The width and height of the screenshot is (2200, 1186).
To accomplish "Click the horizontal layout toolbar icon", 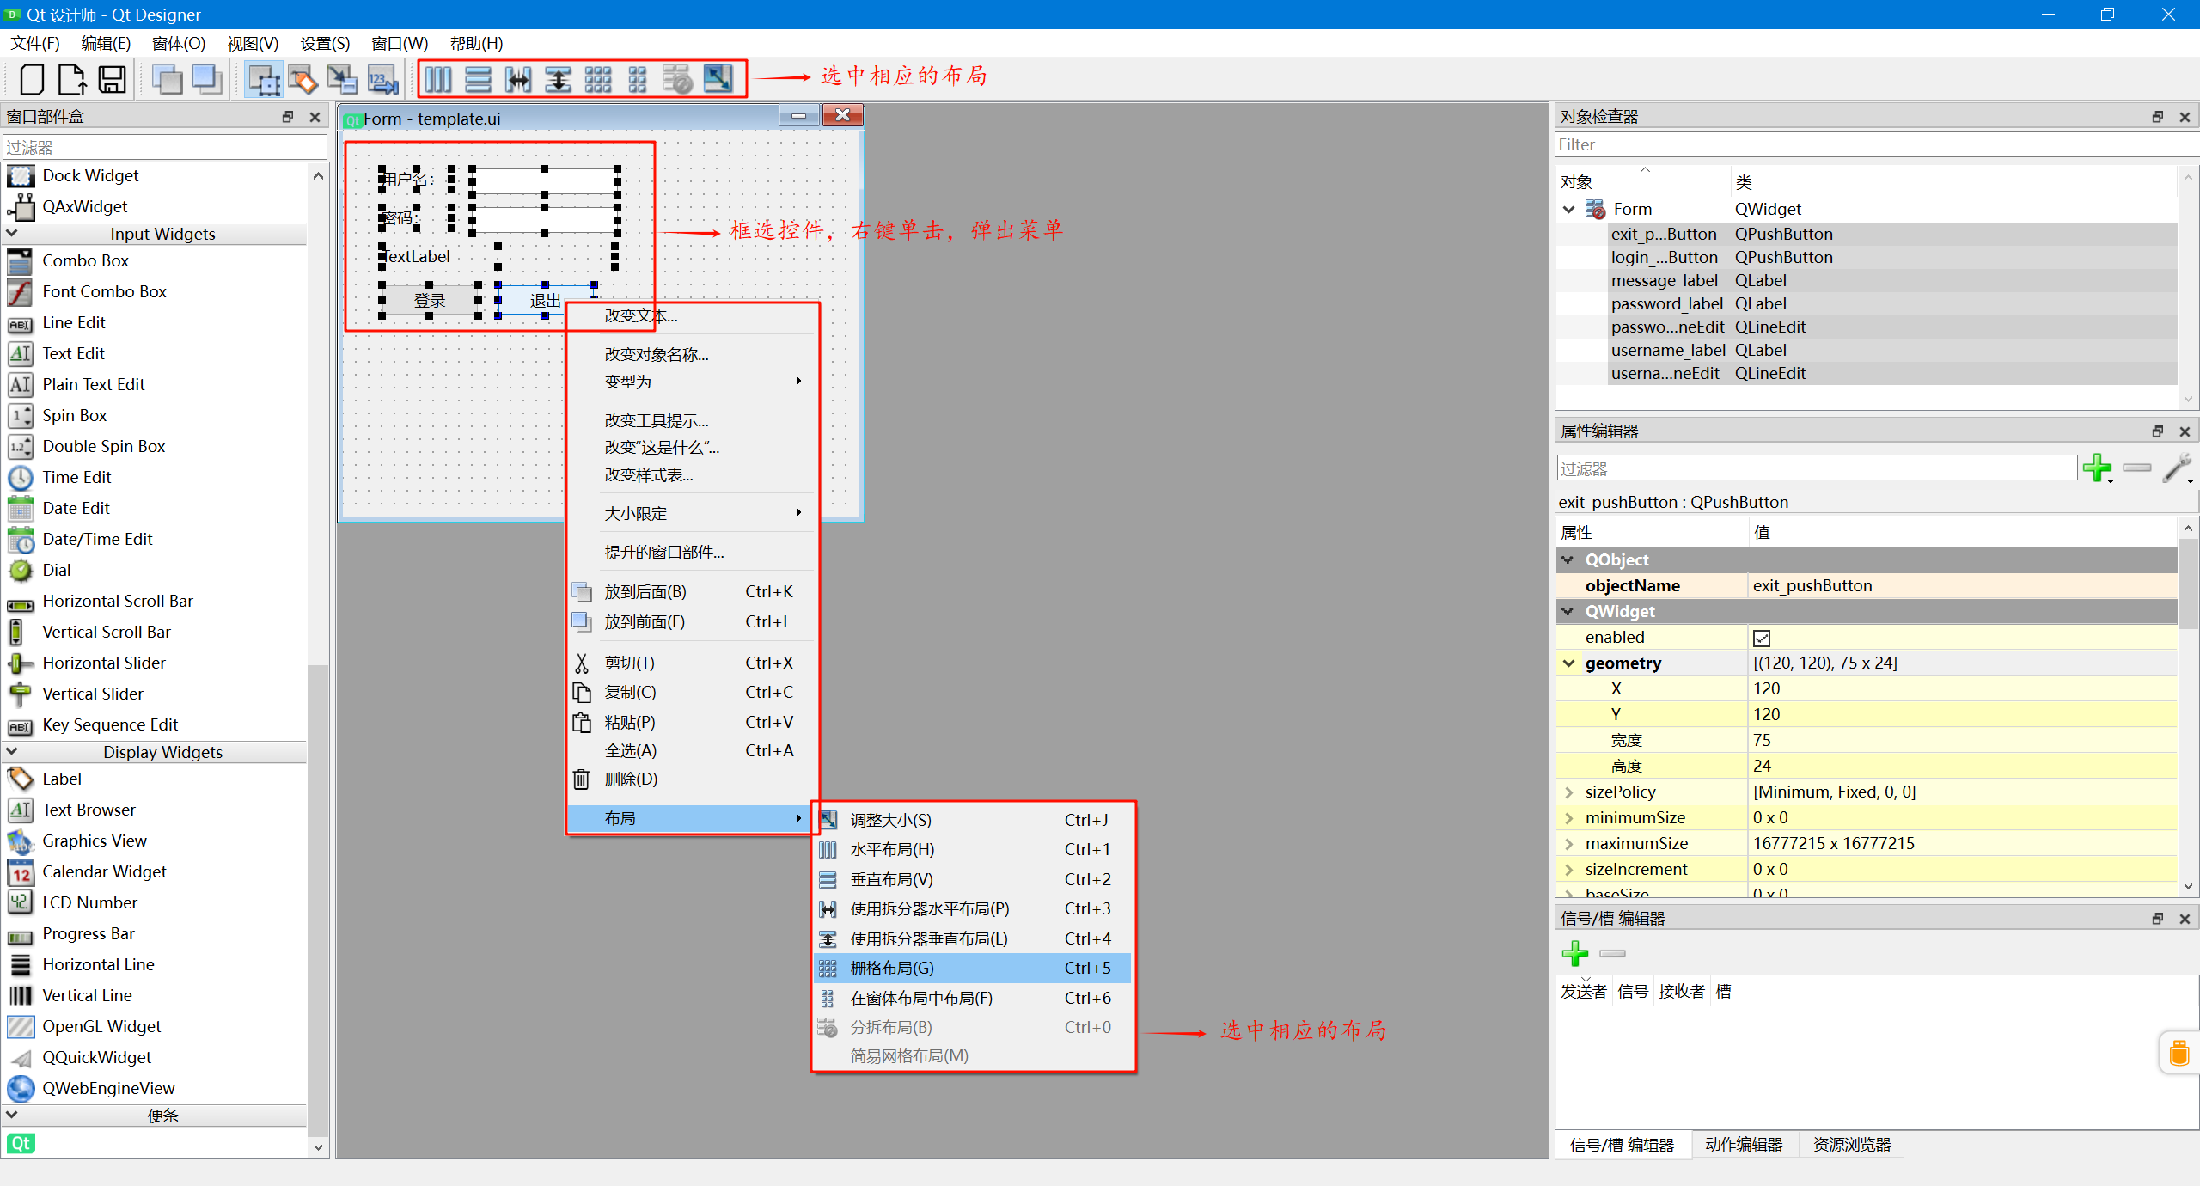I will pos(437,80).
